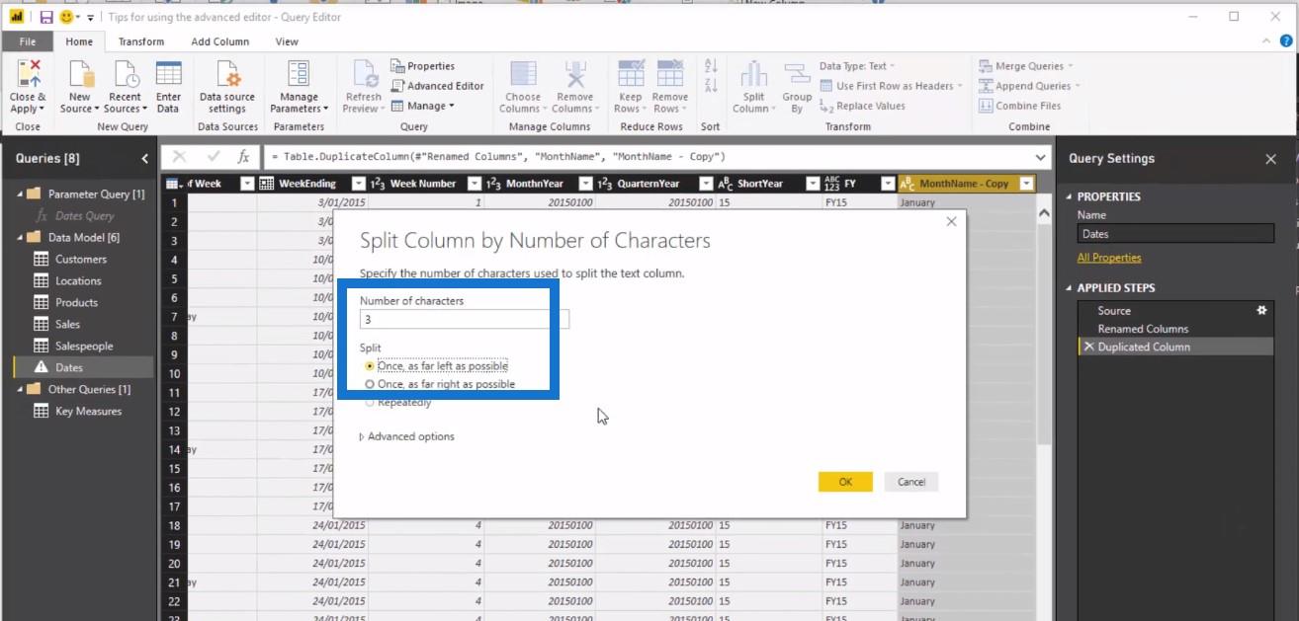Click the Enter Data icon
1299x621 pixels.
pos(169,74)
